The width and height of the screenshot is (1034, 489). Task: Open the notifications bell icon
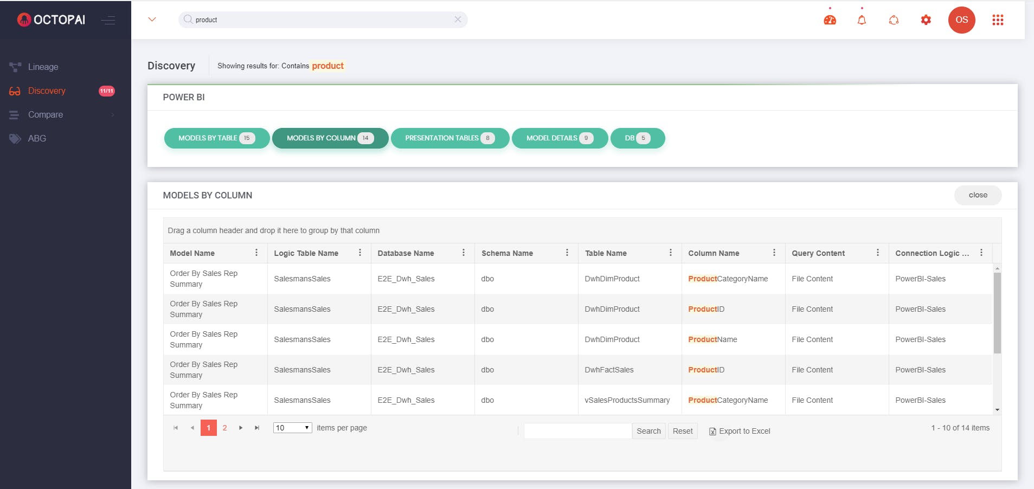pos(862,20)
